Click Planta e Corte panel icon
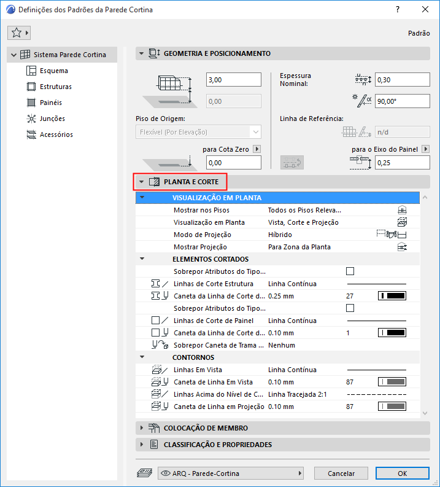The height and width of the screenshot is (487, 440). (154, 182)
